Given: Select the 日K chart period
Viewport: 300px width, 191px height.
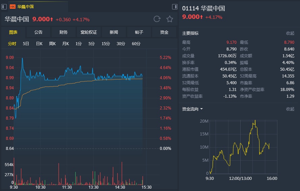Looking at the screenshot, I should click(x=39, y=43).
